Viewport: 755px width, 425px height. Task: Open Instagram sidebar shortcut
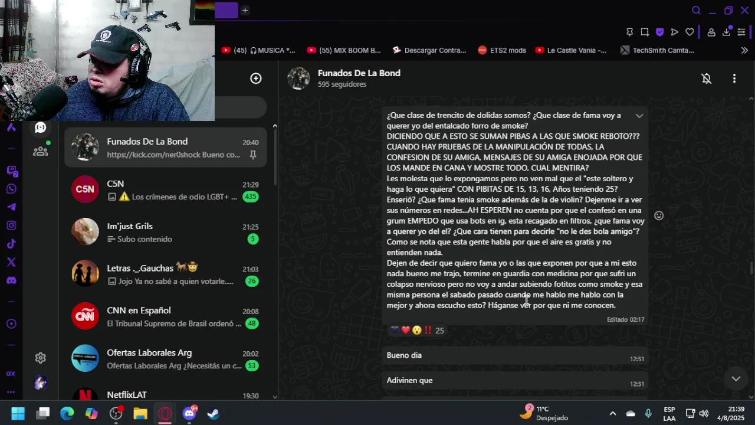tap(11, 225)
